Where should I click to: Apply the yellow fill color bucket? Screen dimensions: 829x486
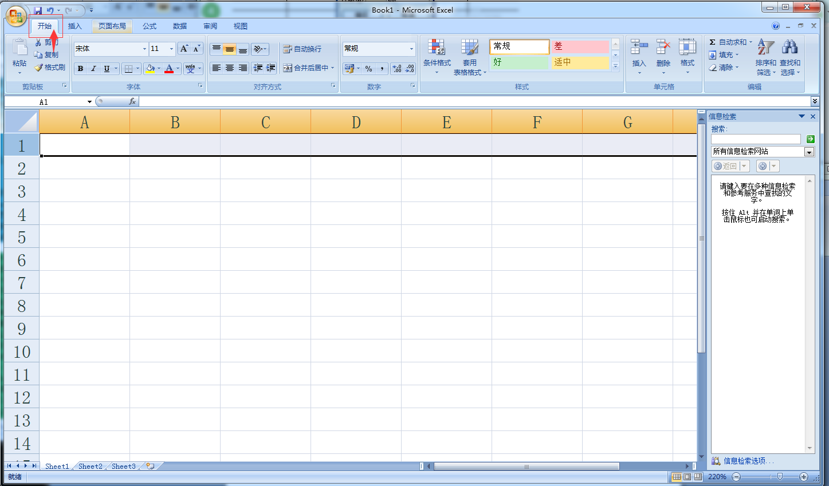[x=150, y=69]
